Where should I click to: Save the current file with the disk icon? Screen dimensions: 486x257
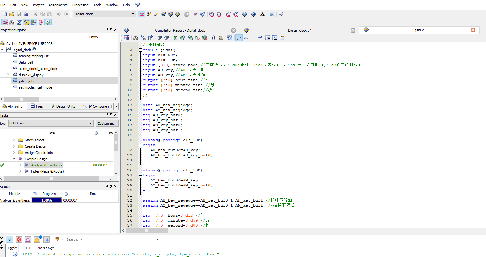coord(19,14)
